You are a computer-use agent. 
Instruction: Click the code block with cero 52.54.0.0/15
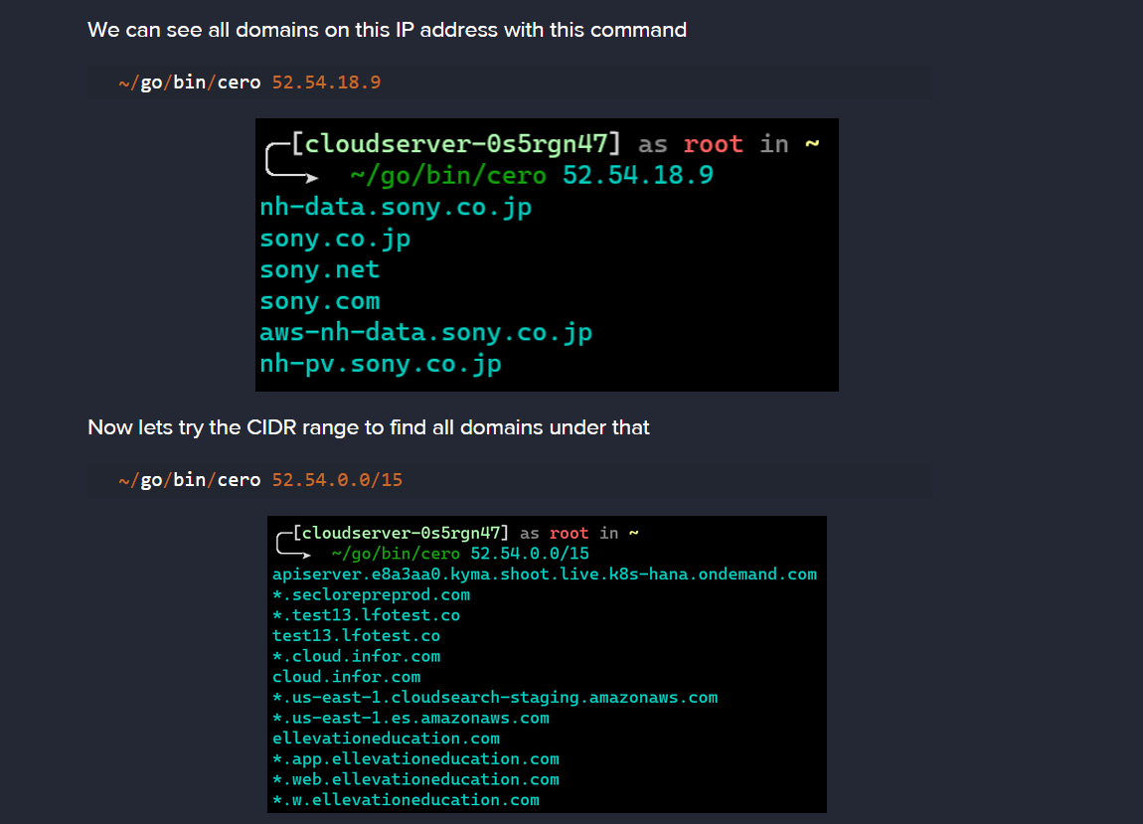pyautogui.click(x=510, y=480)
